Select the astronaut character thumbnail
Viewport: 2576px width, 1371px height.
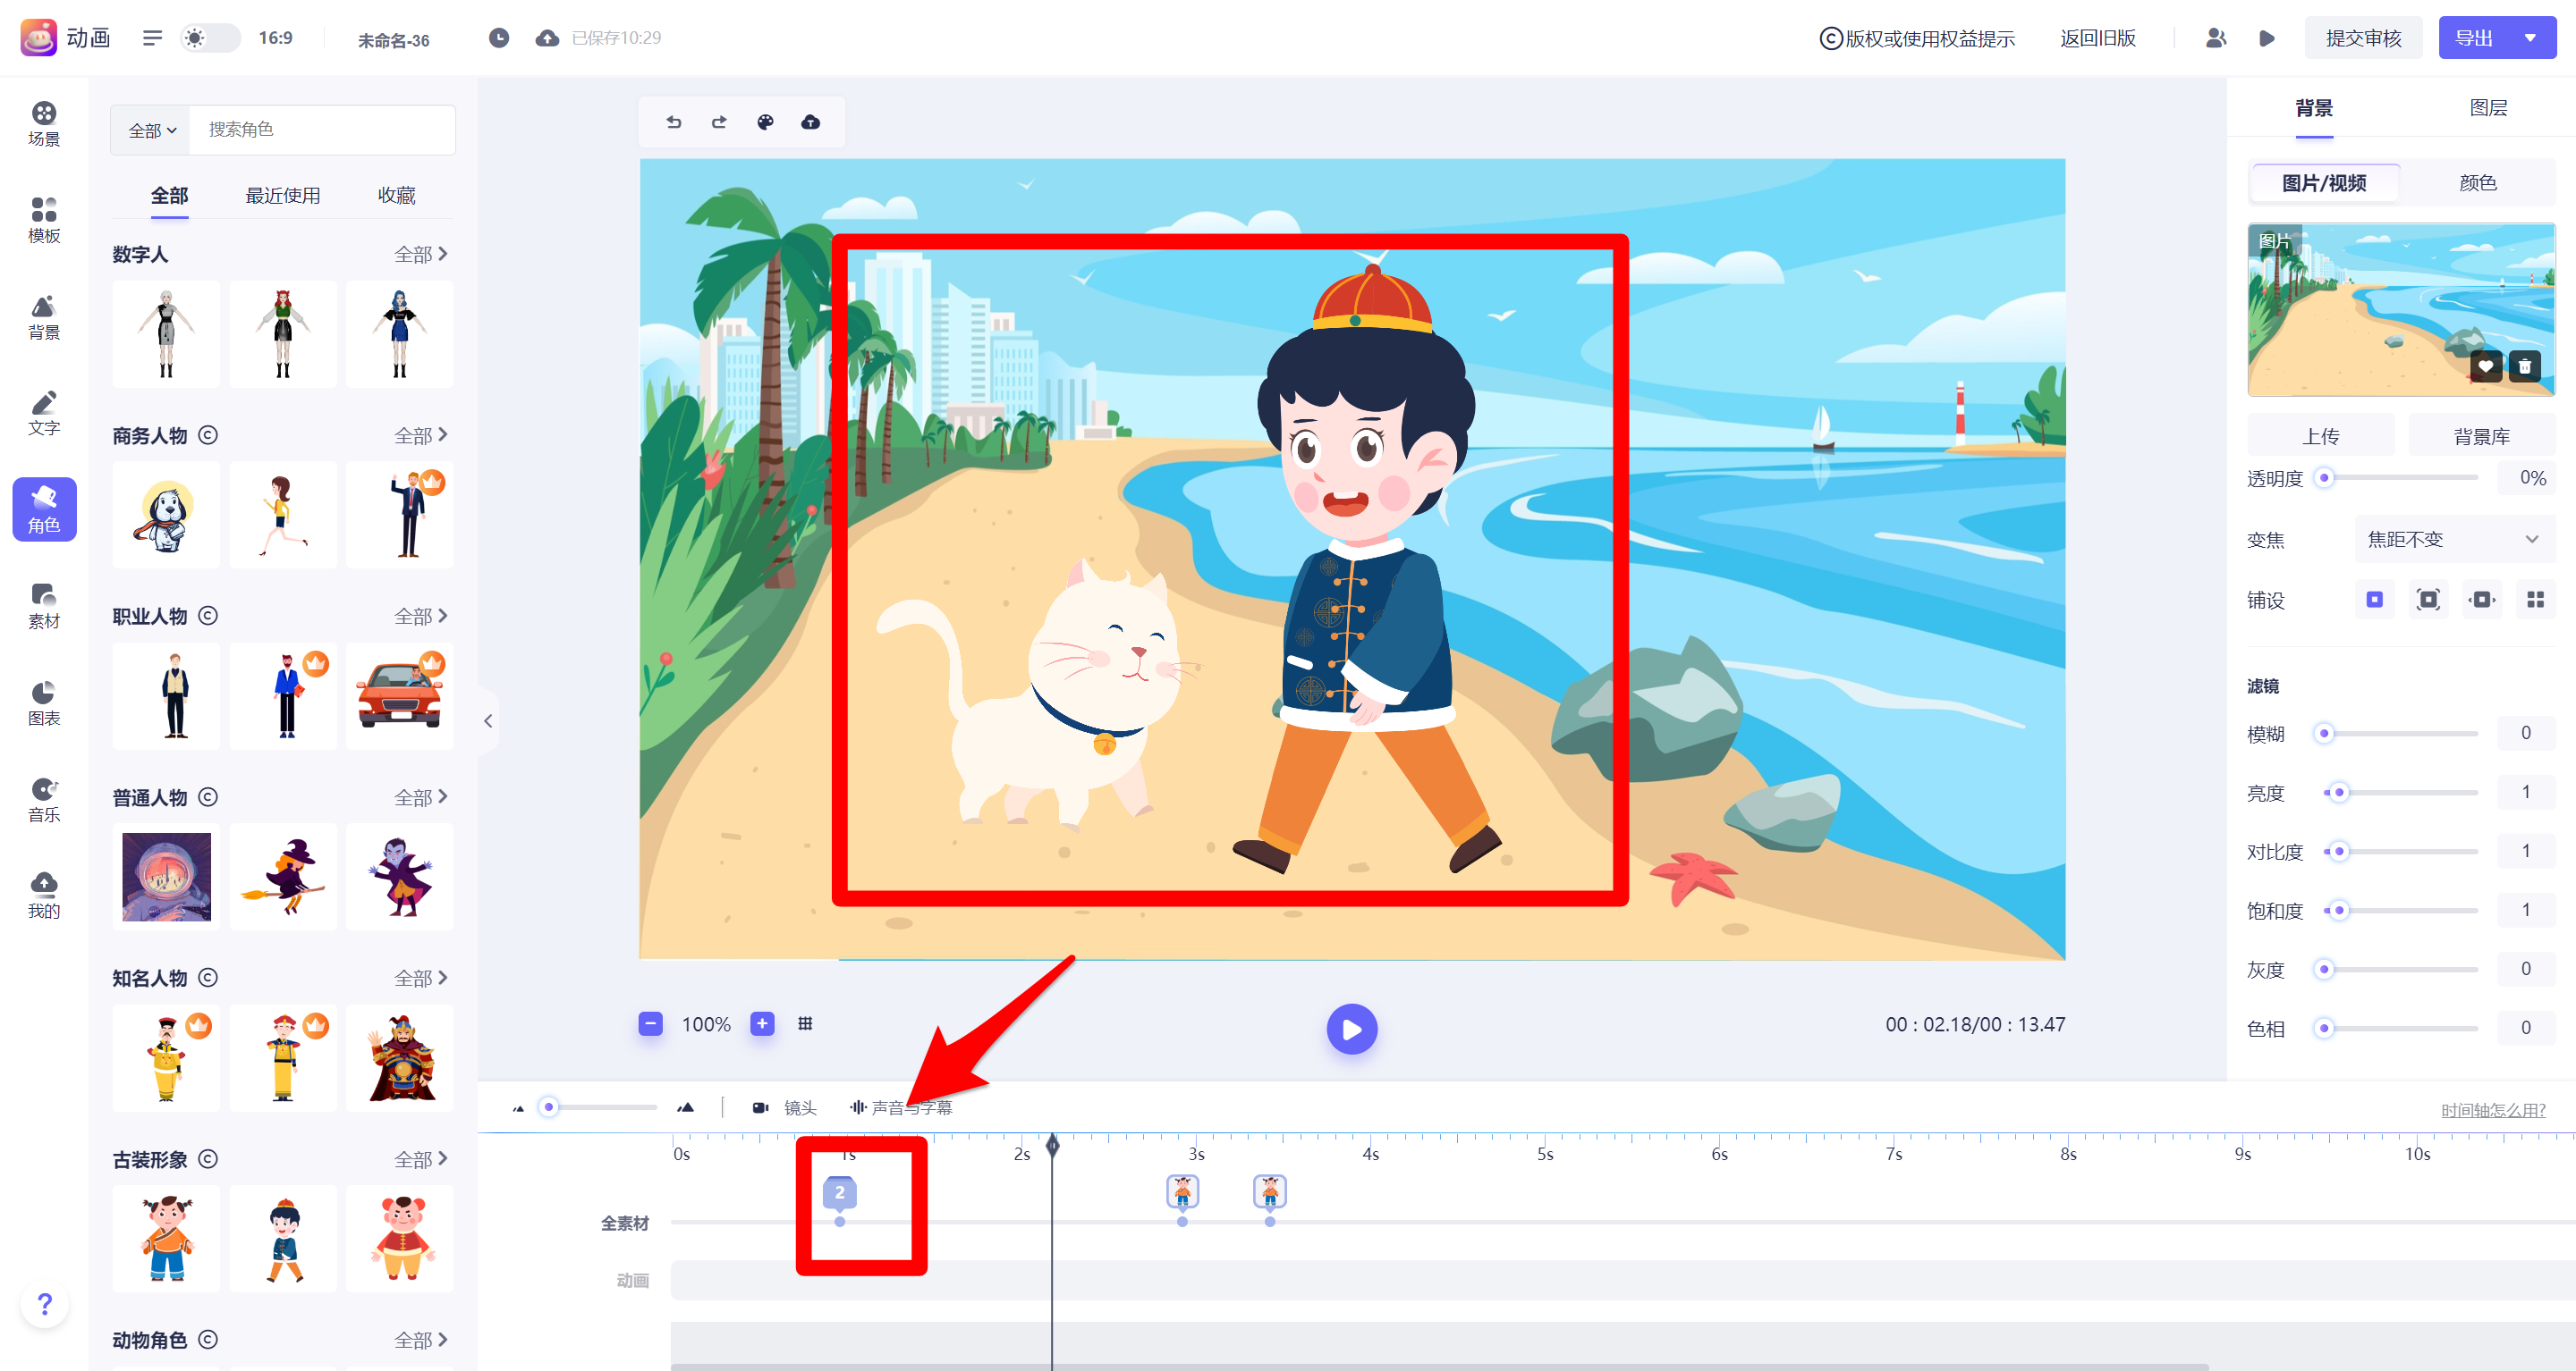click(166, 877)
